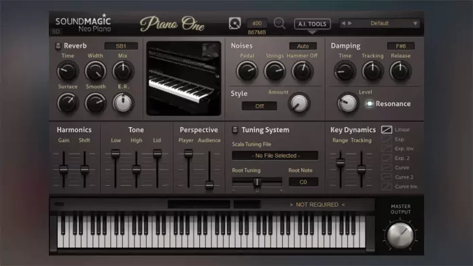Click the Damping Release knob
The height and width of the screenshot is (266, 473).
point(400,71)
